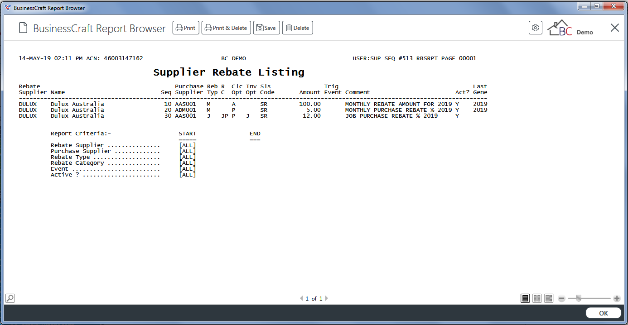Minimize the Report Browser window

tap(585, 6)
